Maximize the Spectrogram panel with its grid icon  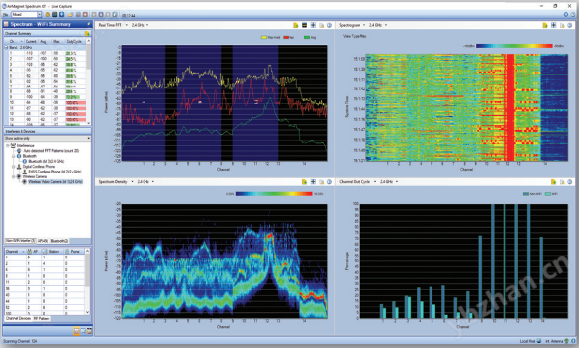(553, 25)
